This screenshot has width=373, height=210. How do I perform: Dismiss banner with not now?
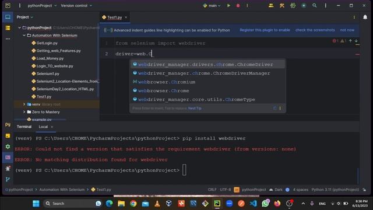pyautogui.click(x=347, y=30)
